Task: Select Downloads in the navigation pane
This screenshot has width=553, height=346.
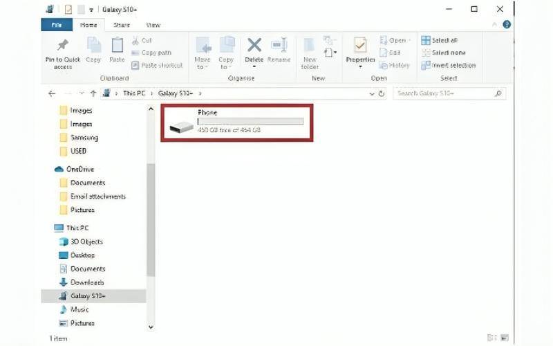Action: pos(86,282)
